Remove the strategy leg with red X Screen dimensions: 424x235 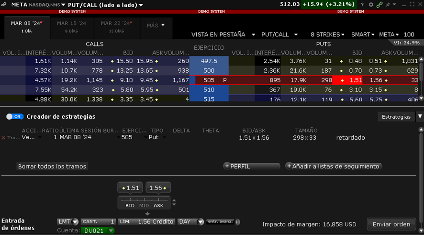[x=3, y=138]
